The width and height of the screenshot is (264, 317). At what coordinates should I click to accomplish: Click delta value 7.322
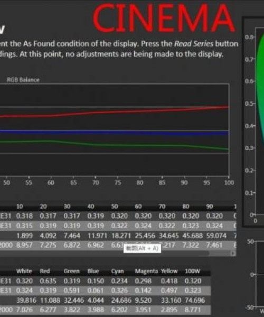(191, 245)
